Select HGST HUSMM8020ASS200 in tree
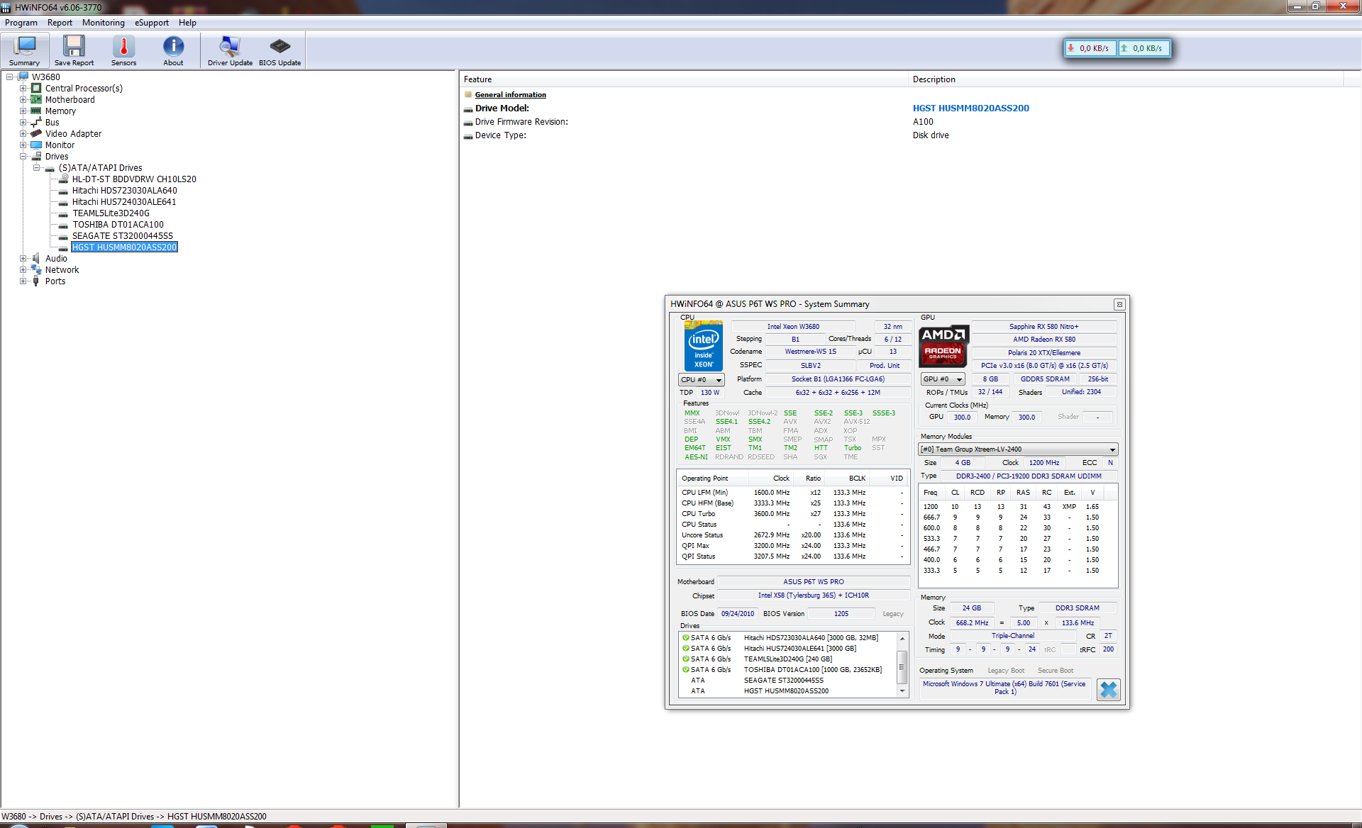This screenshot has height=828, width=1362. (x=124, y=247)
